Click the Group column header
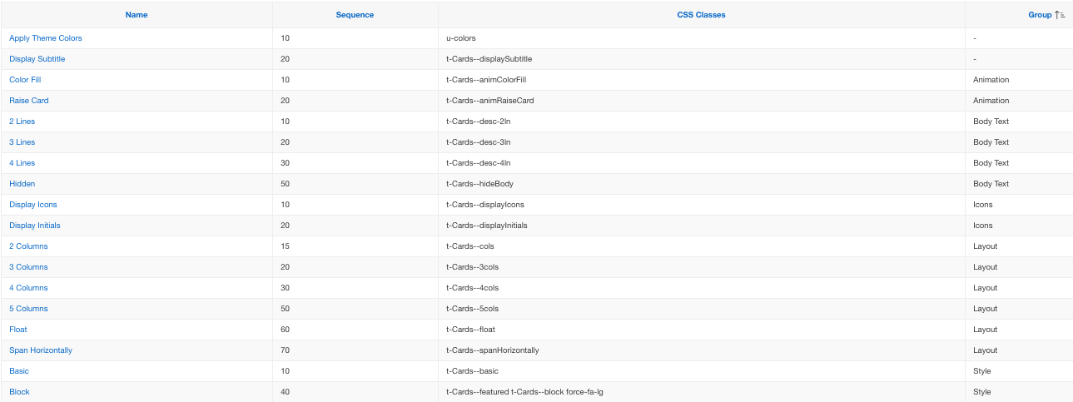The image size is (1073, 402). (x=1040, y=15)
